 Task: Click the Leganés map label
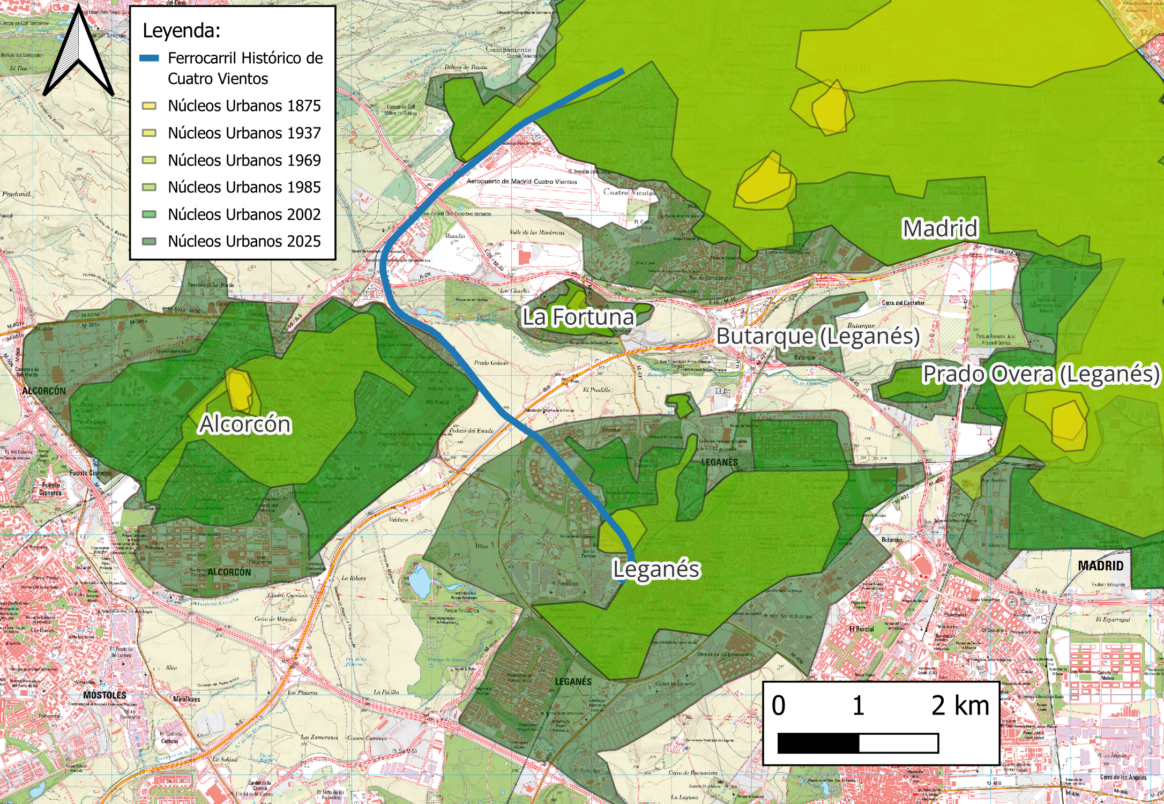(656, 569)
